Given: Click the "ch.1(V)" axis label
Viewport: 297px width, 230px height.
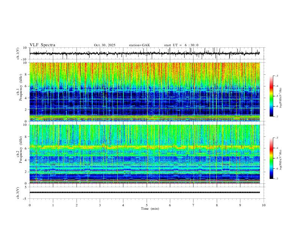Looking at the screenshot, I should 18,53.
